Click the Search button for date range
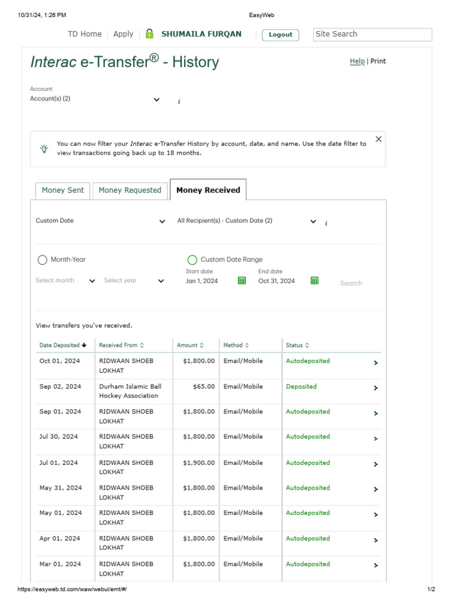This screenshot has height=604, width=453. (x=351, y=283)
